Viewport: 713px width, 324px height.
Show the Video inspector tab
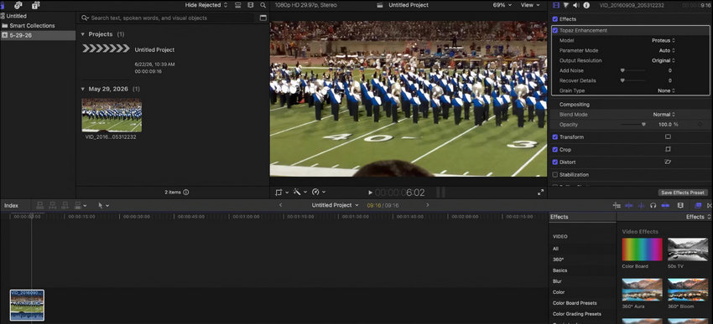point(555,5)
